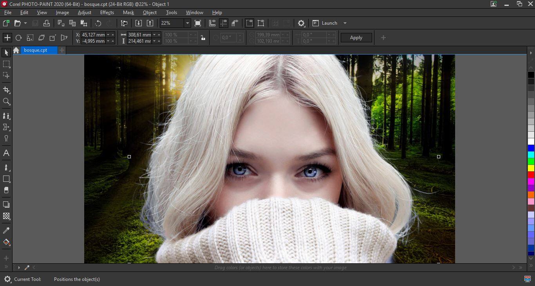
Task: Pick the red color swatch in palette
Action: [531, 175]
